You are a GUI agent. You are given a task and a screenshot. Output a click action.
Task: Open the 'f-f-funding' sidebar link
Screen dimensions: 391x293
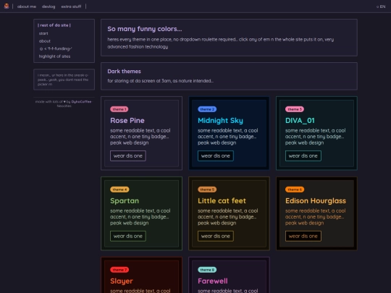pyautogui.click(x=56, y=49)
